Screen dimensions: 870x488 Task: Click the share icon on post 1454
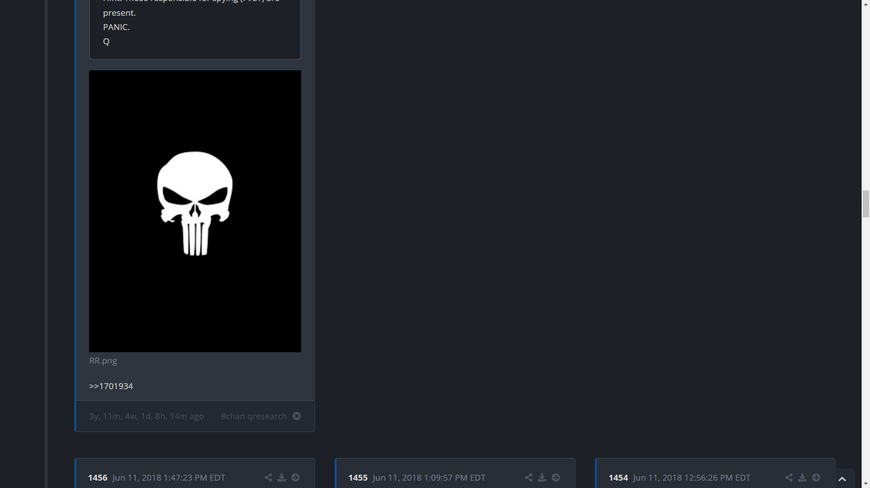click(789, 478)
